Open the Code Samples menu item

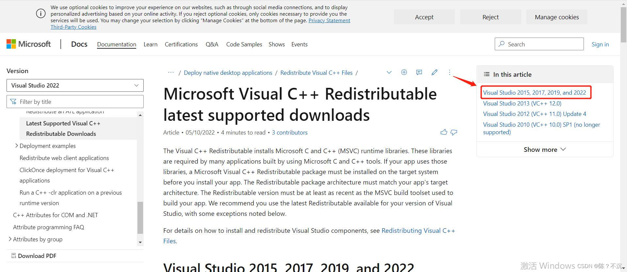(x=244, y=44)
